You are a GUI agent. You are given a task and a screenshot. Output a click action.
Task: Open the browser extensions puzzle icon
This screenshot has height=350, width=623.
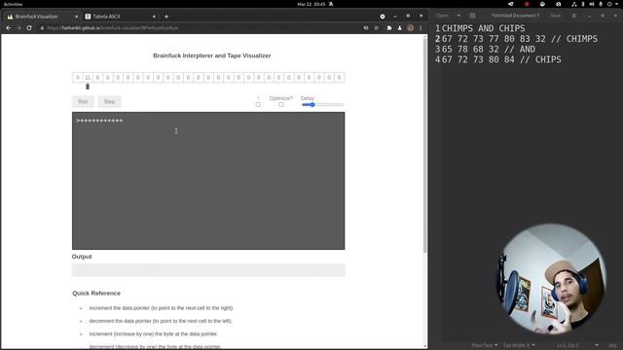coord(389,28)
